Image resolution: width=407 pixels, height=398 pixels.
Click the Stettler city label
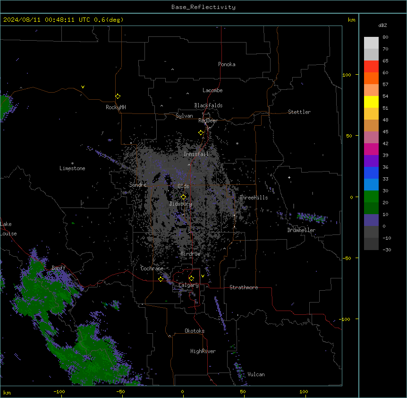(299, 112)
